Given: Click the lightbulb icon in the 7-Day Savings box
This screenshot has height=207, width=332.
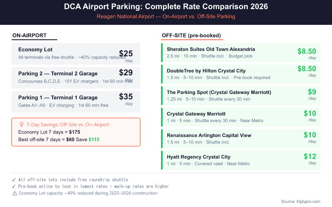Looking at the screenshot, I should click(22, 124).
